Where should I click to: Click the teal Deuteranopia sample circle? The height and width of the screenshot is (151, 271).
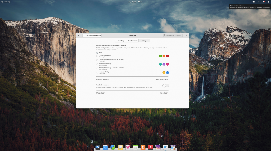tap(160, 64)
